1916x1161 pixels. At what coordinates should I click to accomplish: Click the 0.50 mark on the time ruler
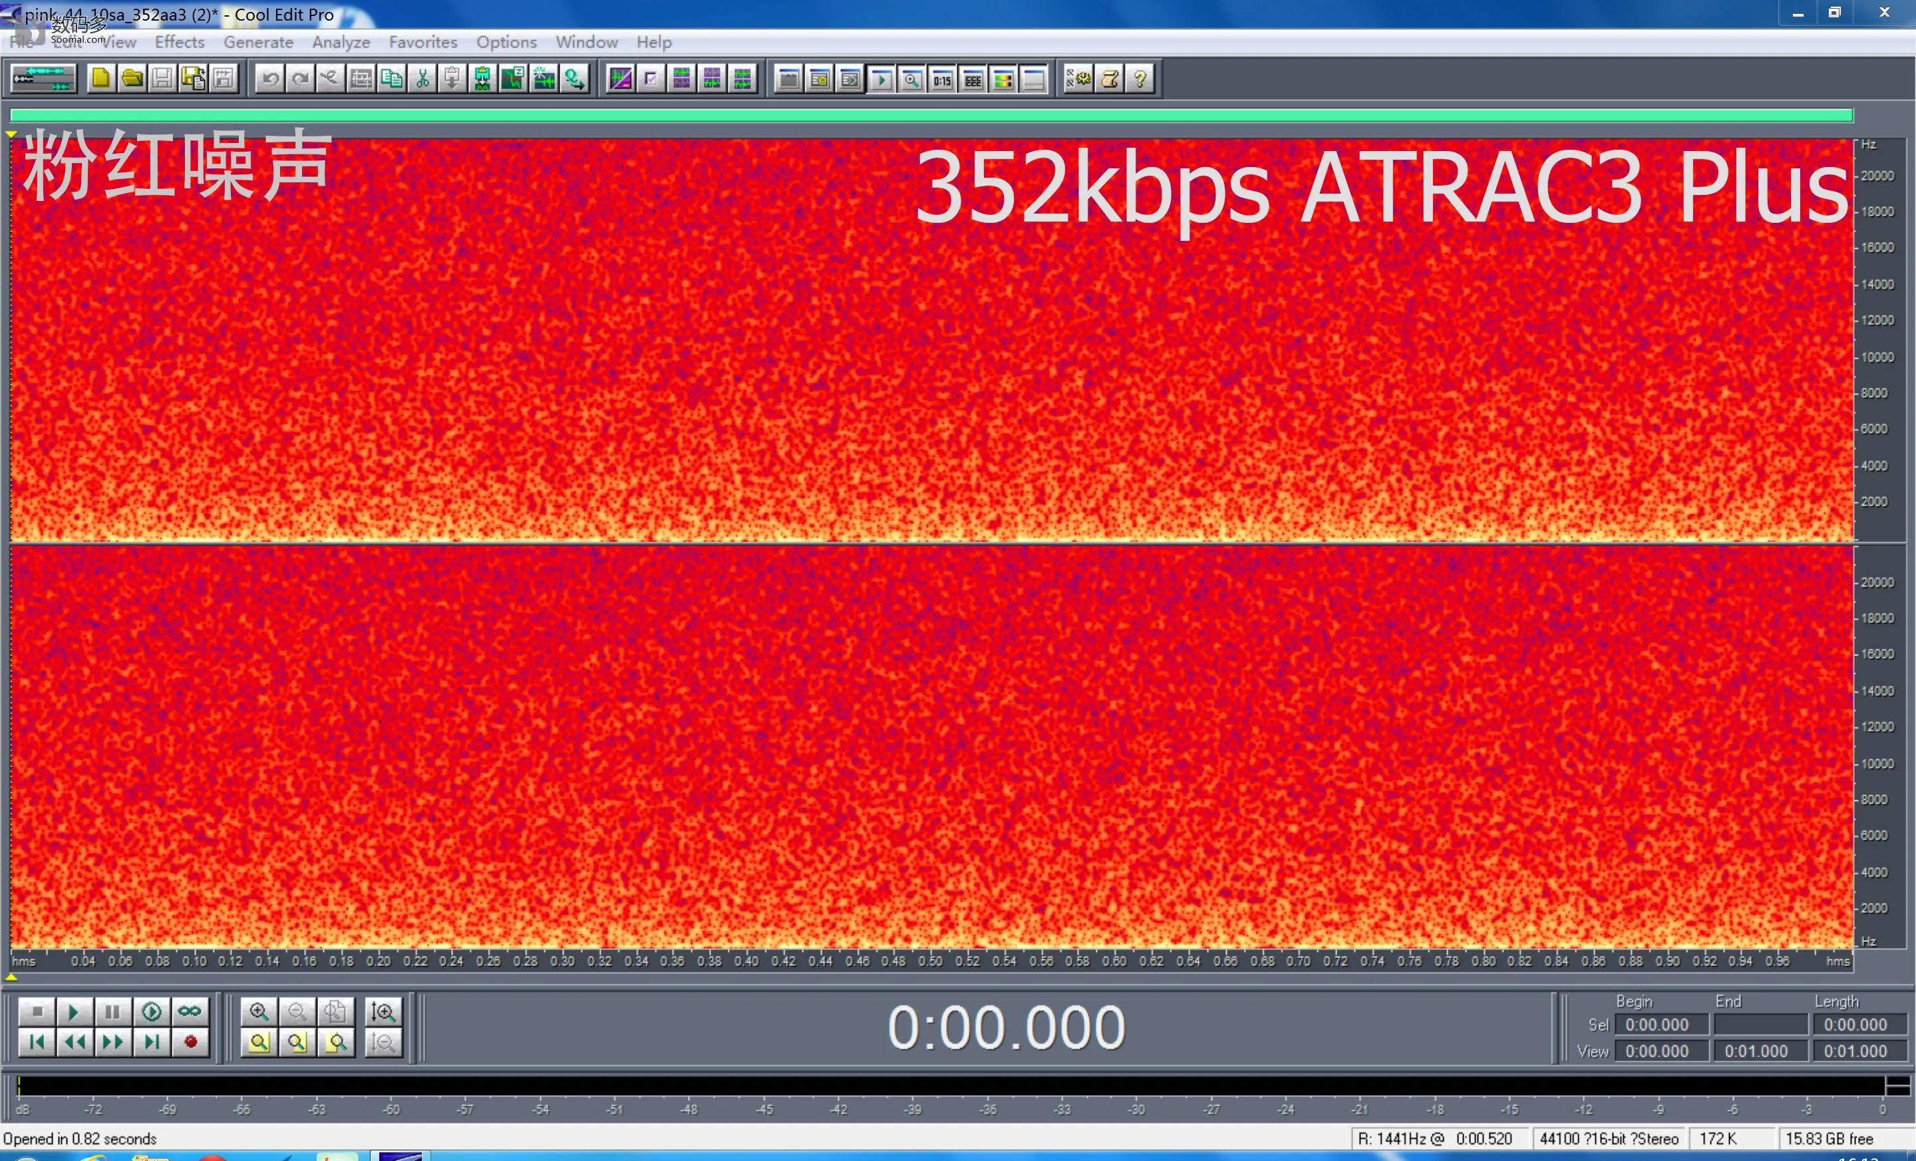tap(930, 961)
